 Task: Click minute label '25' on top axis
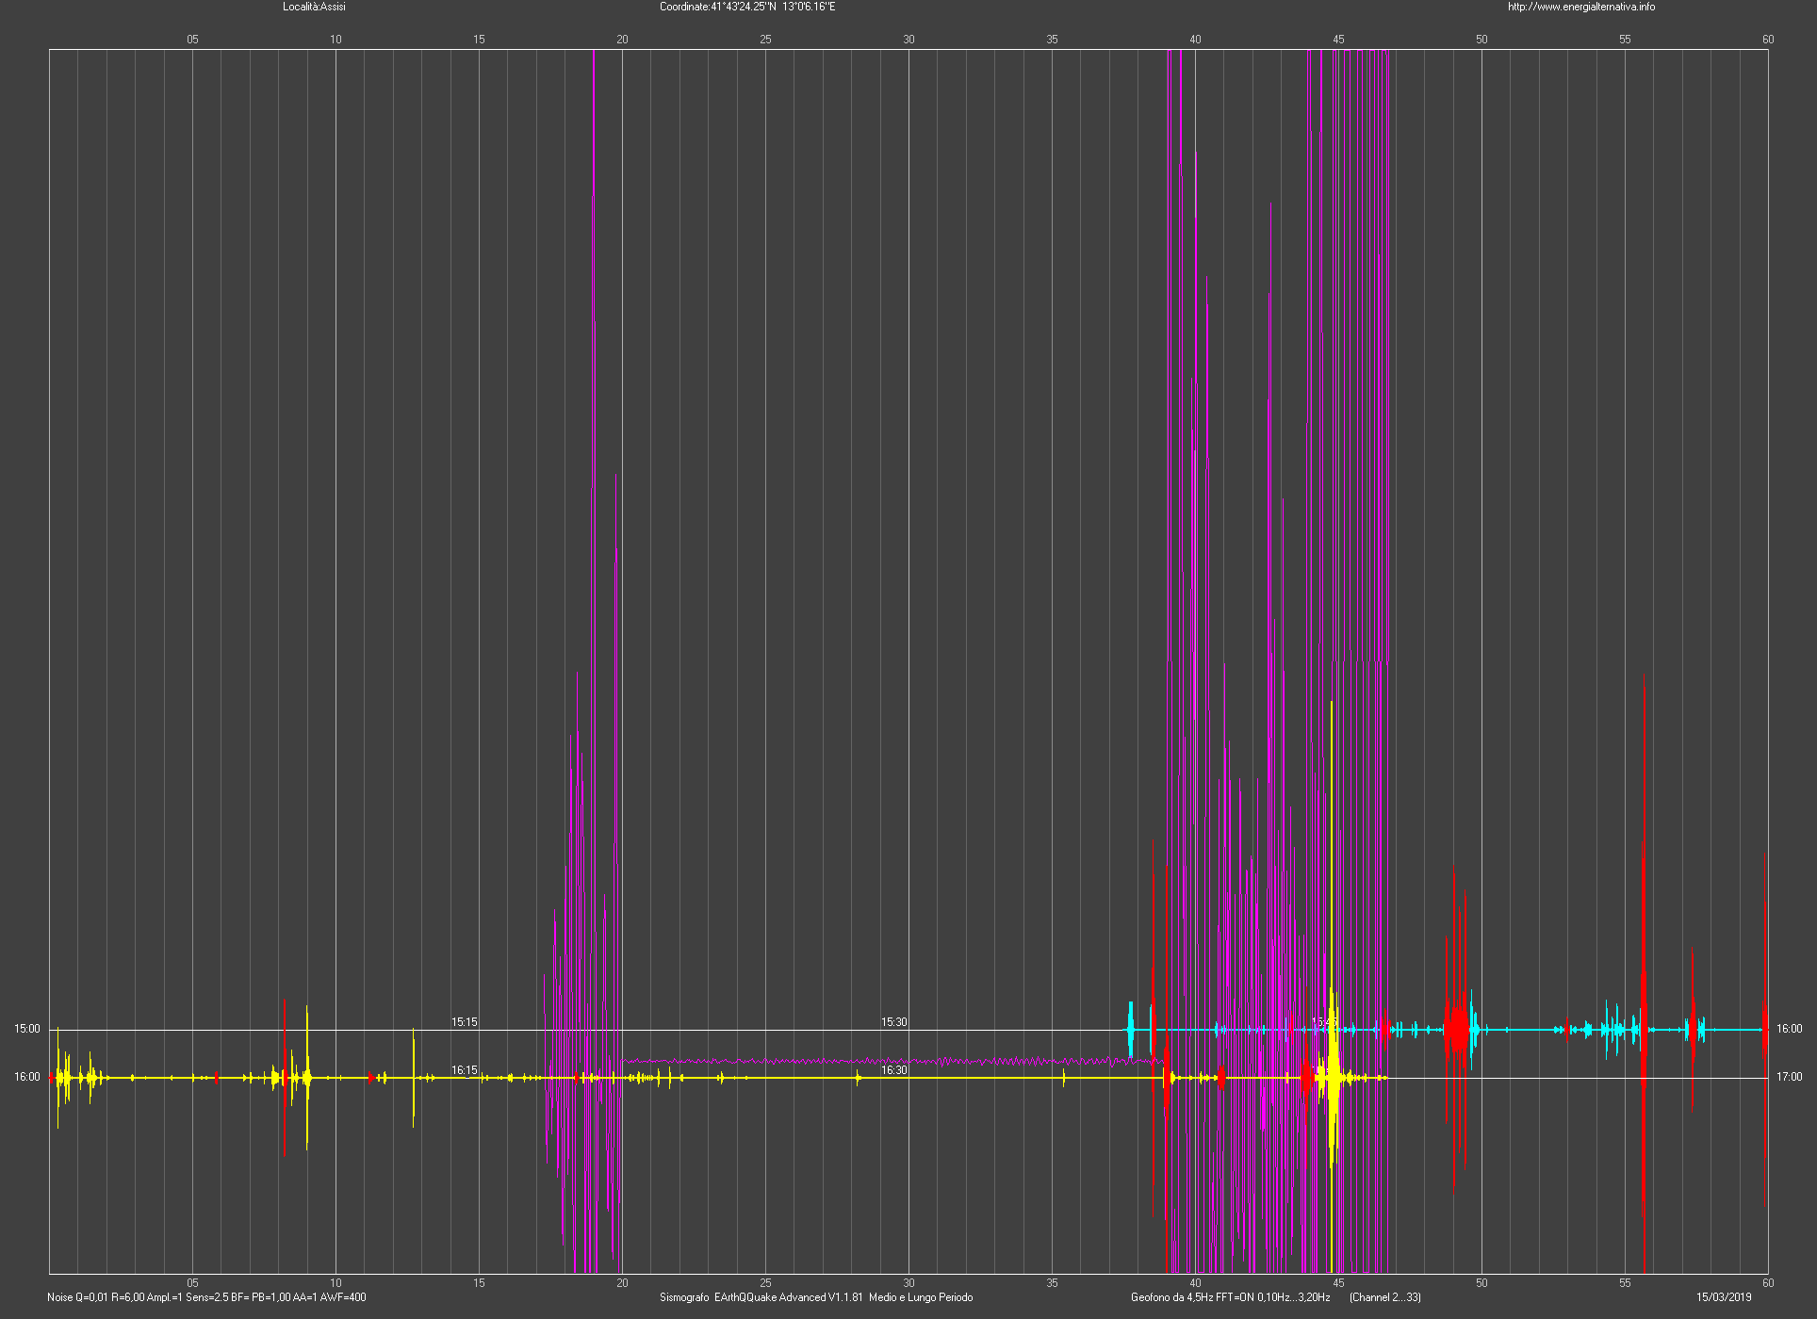coord(765,40)
